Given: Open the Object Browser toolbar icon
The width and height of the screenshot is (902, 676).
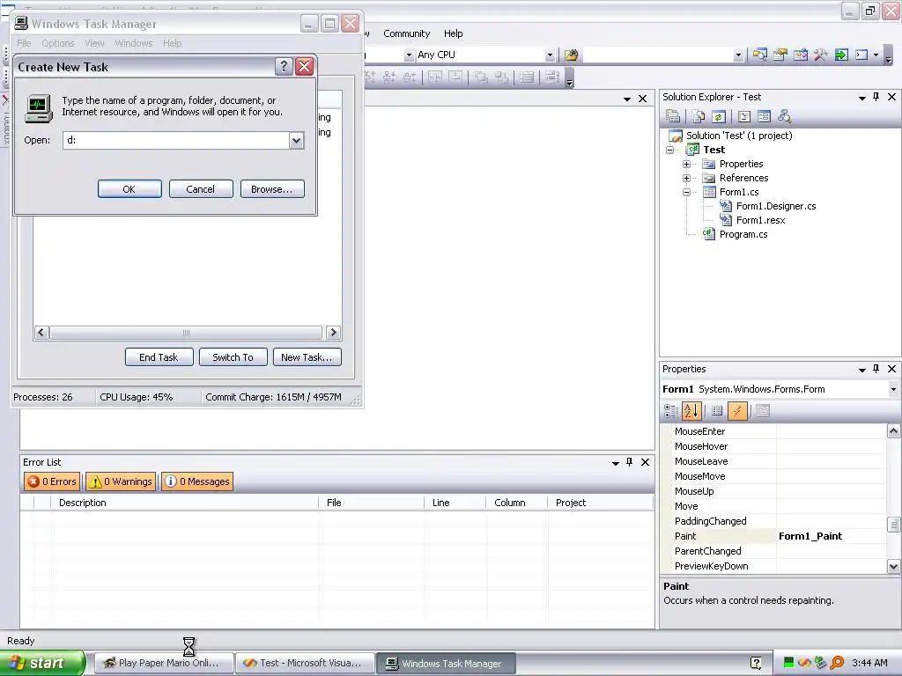Looking at the screenshot, I should 801,55.
